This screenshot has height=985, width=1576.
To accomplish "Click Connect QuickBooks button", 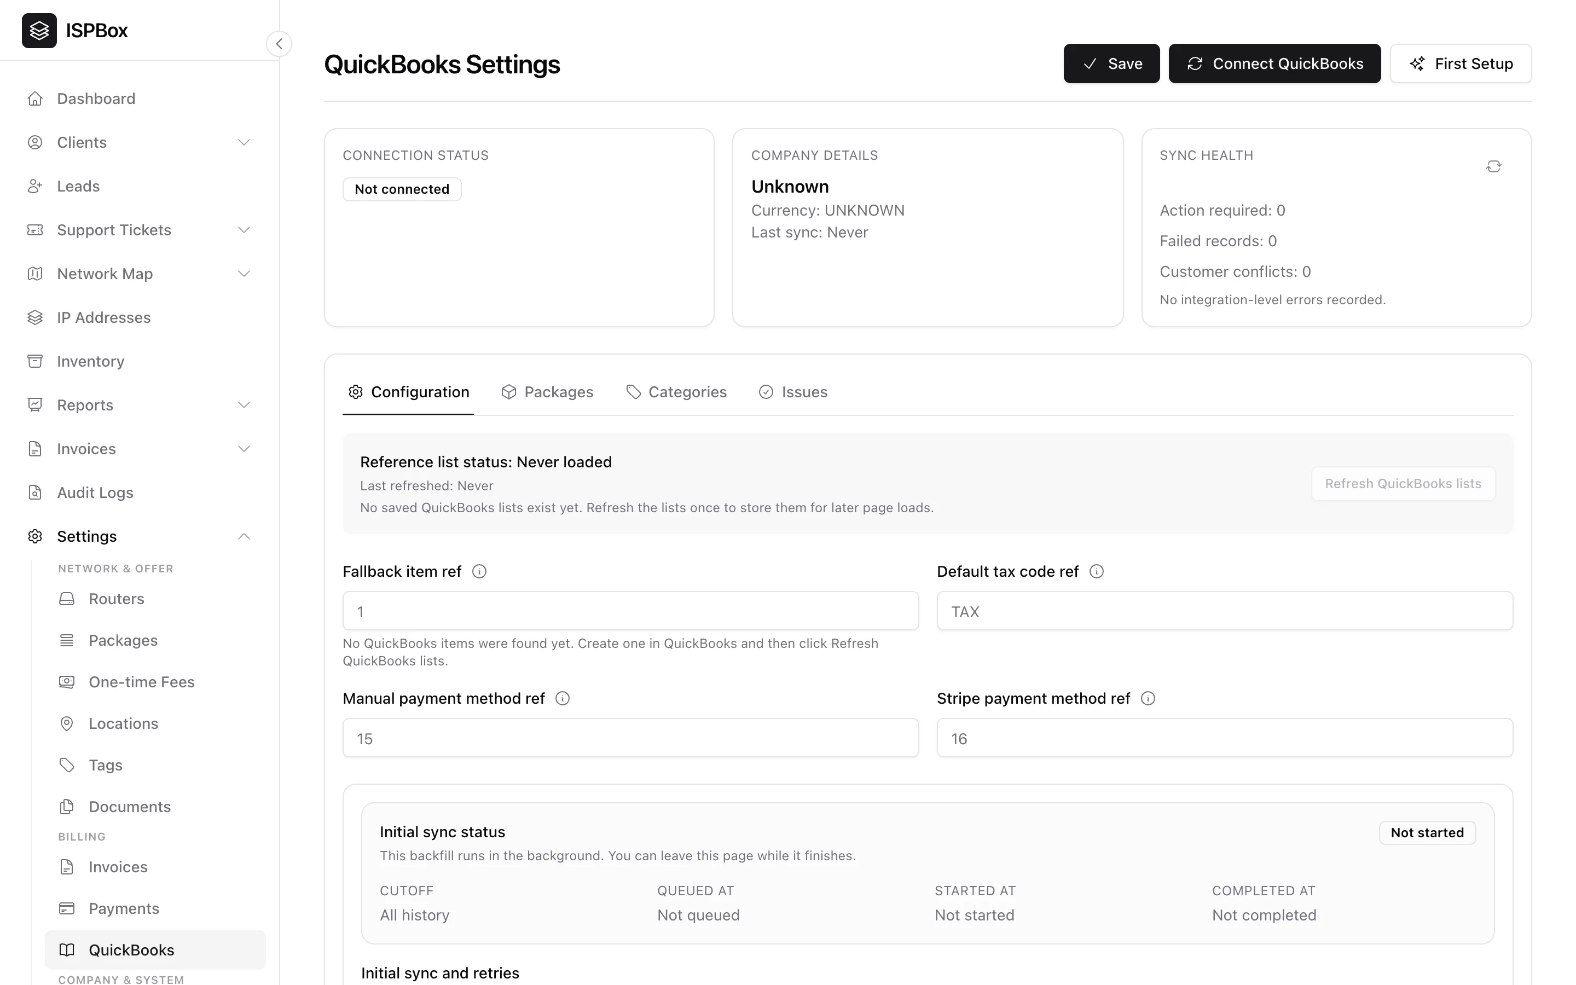I will (1274, 63).
